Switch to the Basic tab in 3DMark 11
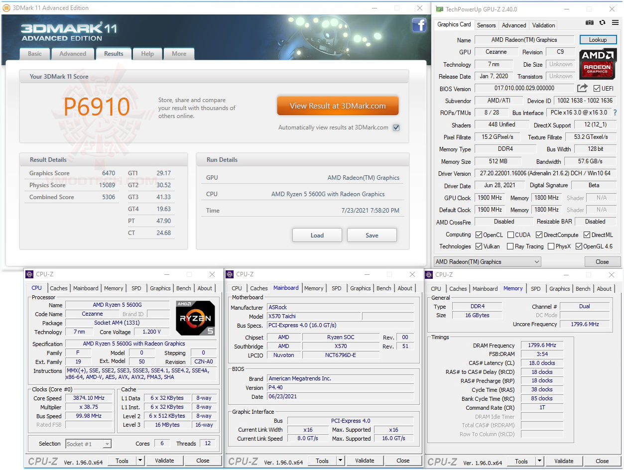 point(35,54)
